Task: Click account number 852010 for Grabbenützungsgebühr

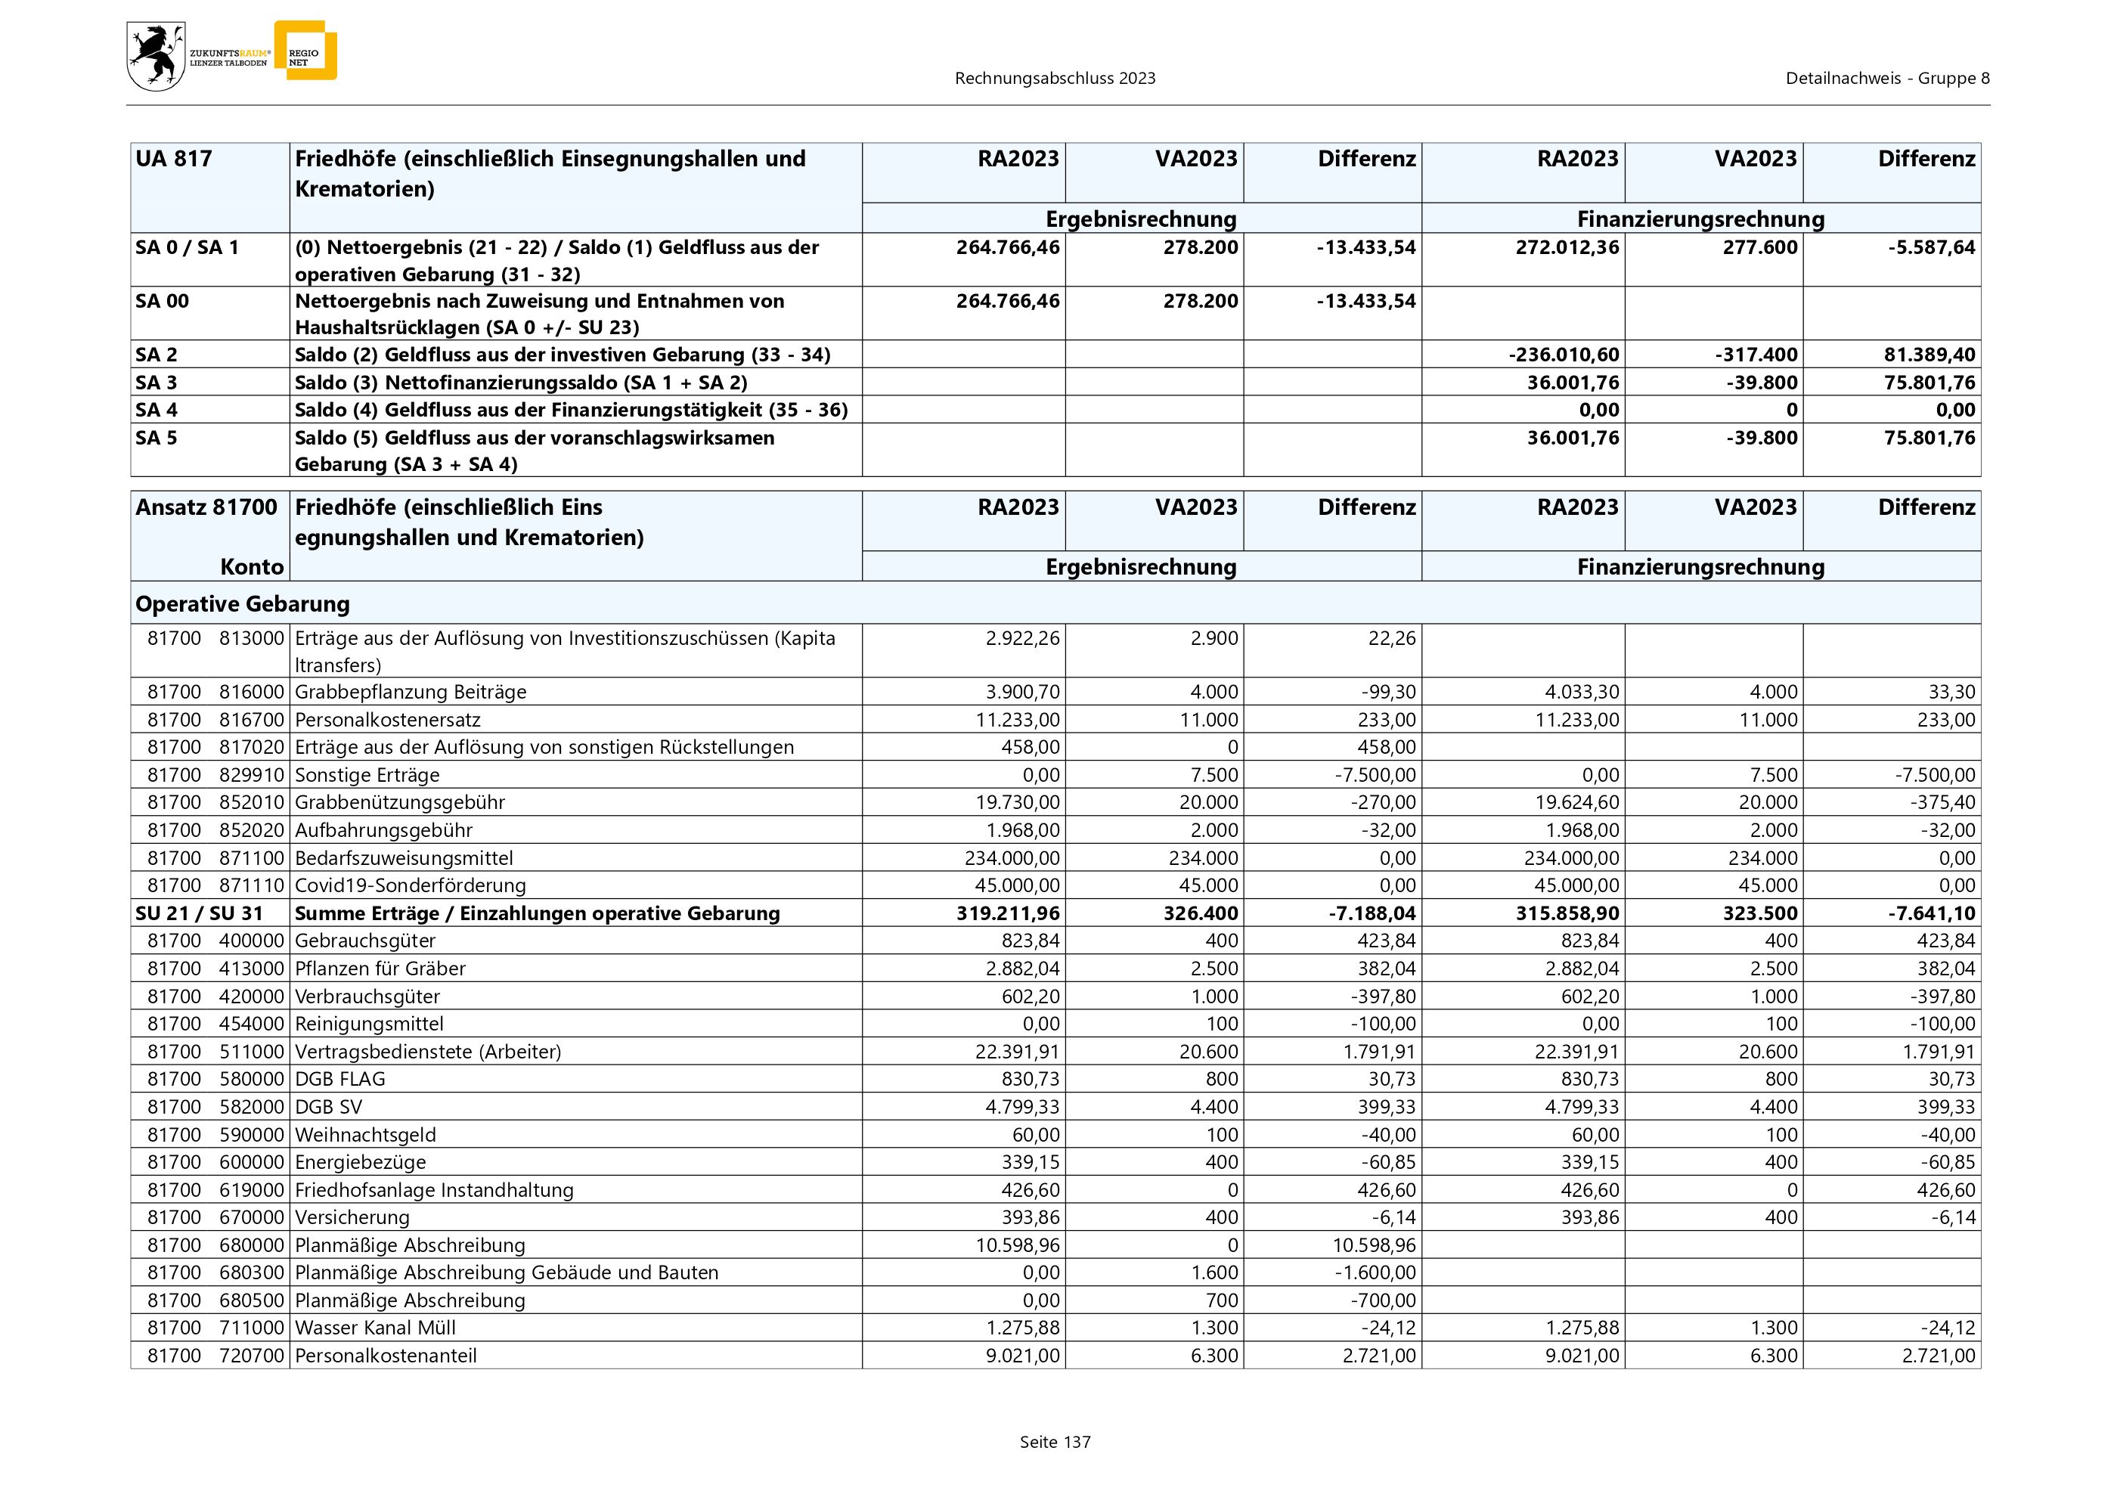Action: [x=252, y=803]
